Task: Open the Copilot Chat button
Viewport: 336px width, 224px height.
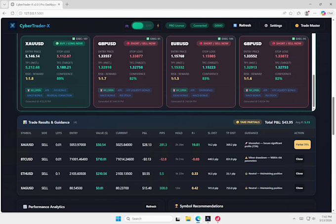Action: pos(327,13)
